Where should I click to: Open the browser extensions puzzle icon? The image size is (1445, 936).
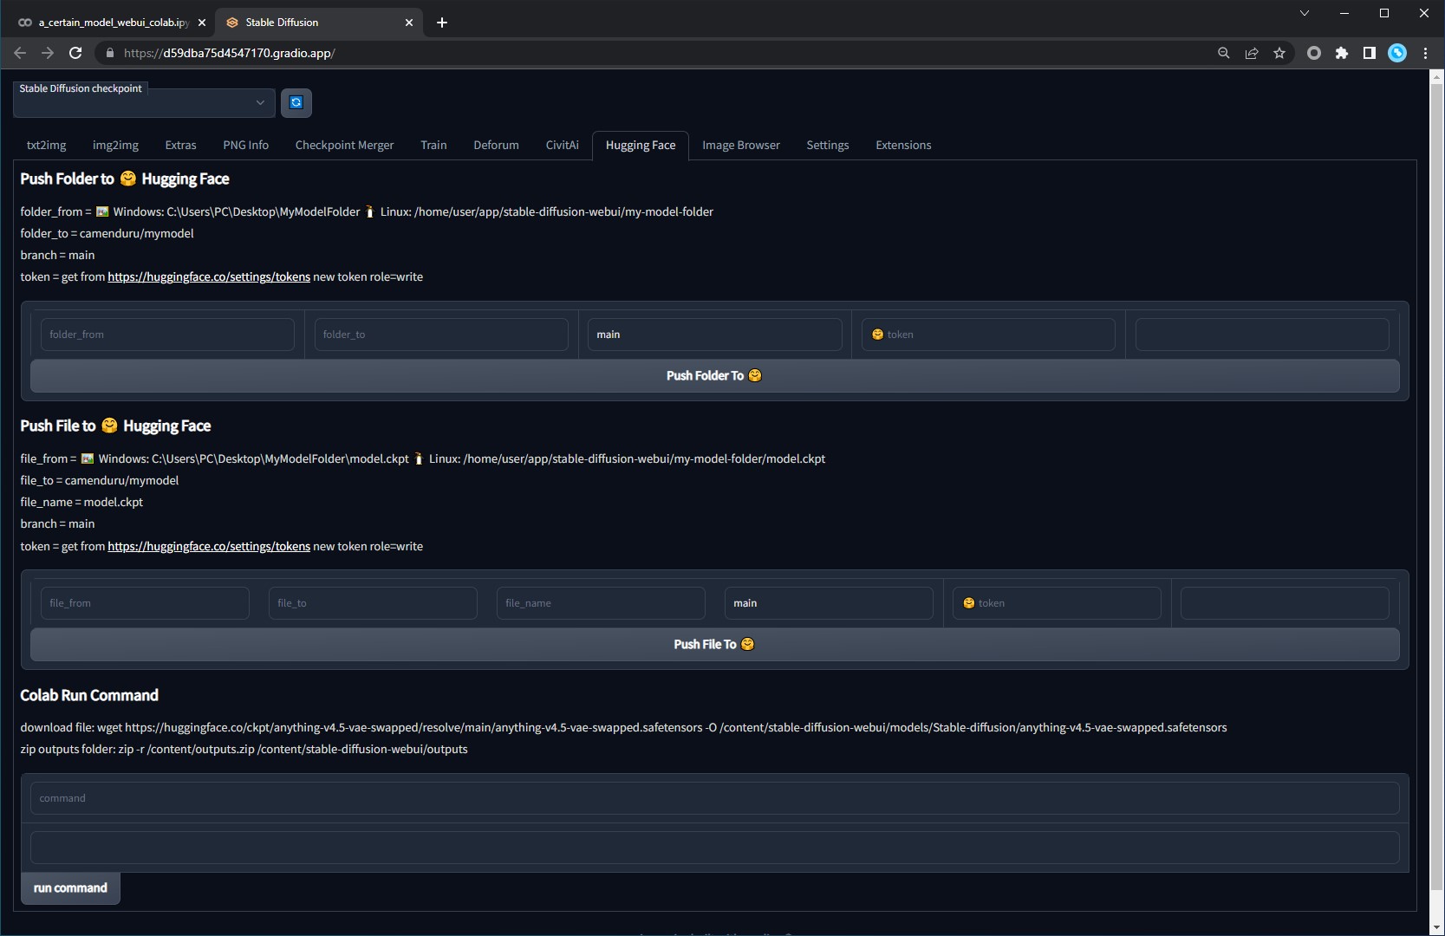pyautogui.click(x=1342, y=53)
